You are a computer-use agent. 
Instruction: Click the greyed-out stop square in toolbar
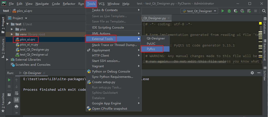(256, 11)
